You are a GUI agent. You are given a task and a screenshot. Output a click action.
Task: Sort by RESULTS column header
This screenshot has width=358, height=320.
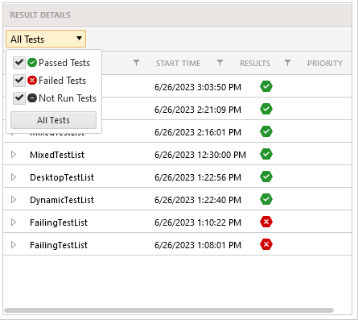point(255,64)
